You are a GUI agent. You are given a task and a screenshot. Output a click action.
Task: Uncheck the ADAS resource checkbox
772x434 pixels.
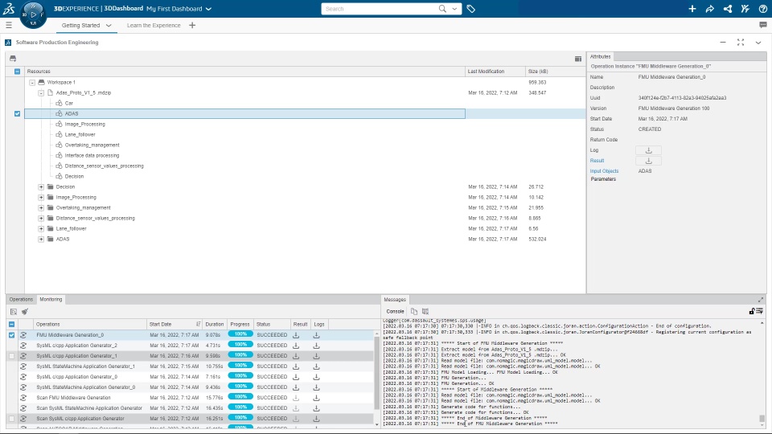pyautogui.click(x=17, y=113)
